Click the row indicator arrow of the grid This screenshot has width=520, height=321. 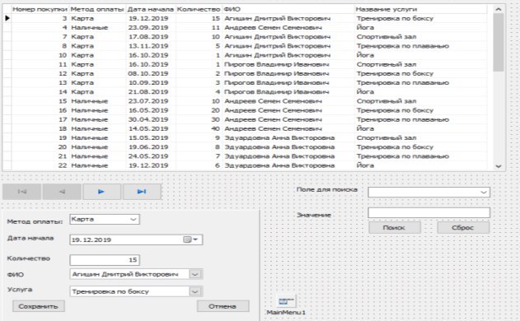pos(7,18)
